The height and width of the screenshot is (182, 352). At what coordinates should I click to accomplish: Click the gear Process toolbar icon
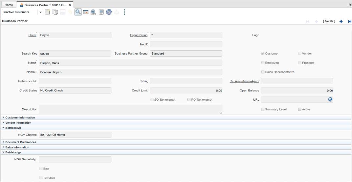(109, 12)
